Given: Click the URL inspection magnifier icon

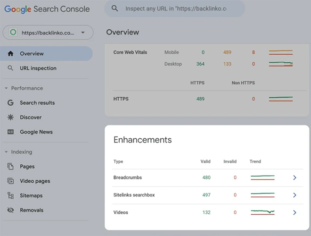Looking at the screenshot, I should 10,68.
